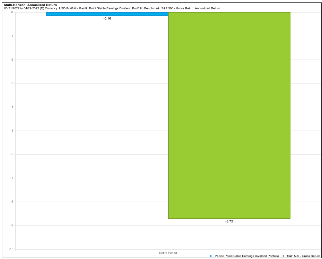Screen dimensions: 322x259
Task: Click the -4 y-axis tick label
Action: (12, 107)
